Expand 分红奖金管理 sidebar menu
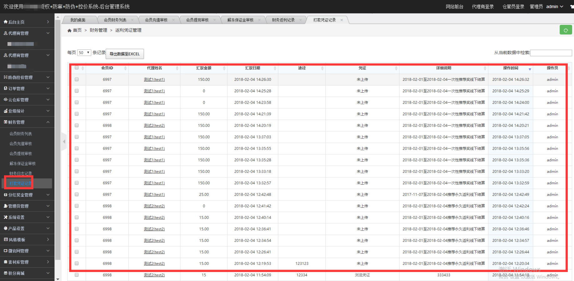The height and width of the screenshot is (281, 574). click(27, 195)
